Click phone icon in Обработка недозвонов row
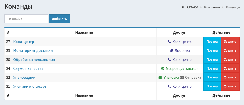The height and width of the screenshot is (105, 244). [x=169, y=59]
